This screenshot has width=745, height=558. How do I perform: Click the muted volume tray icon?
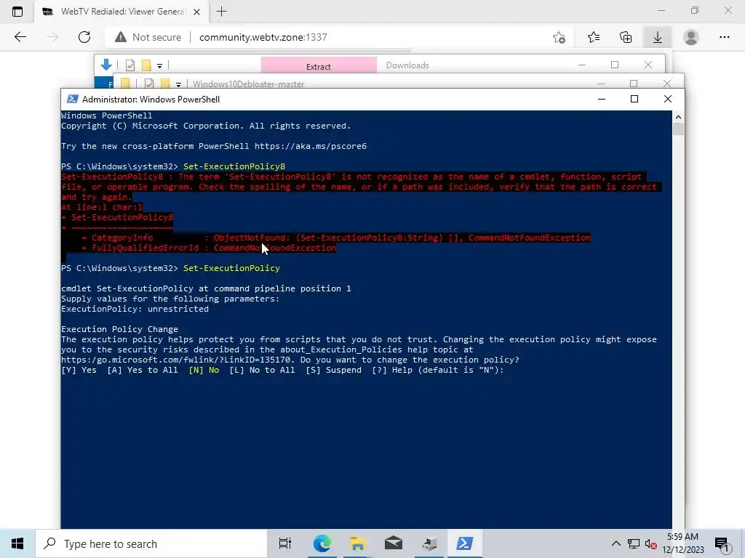(651, 543)
